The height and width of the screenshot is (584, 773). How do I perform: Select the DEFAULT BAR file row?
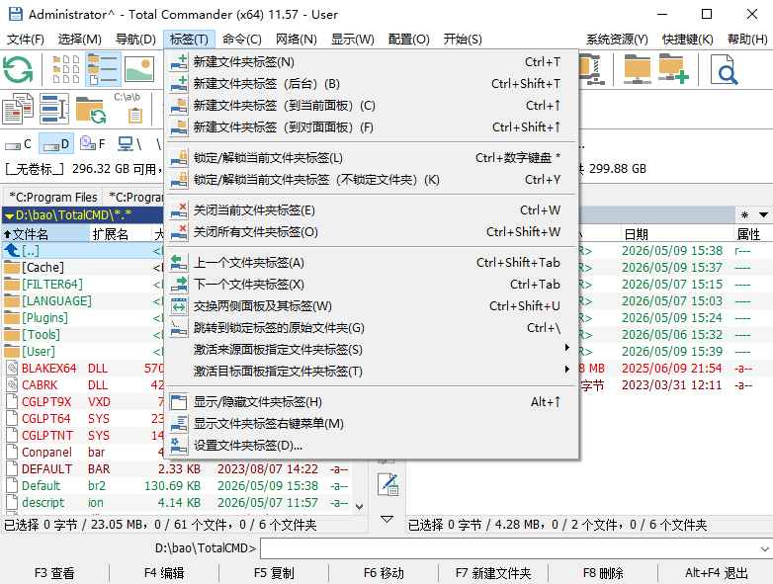(x=178, y=468)
